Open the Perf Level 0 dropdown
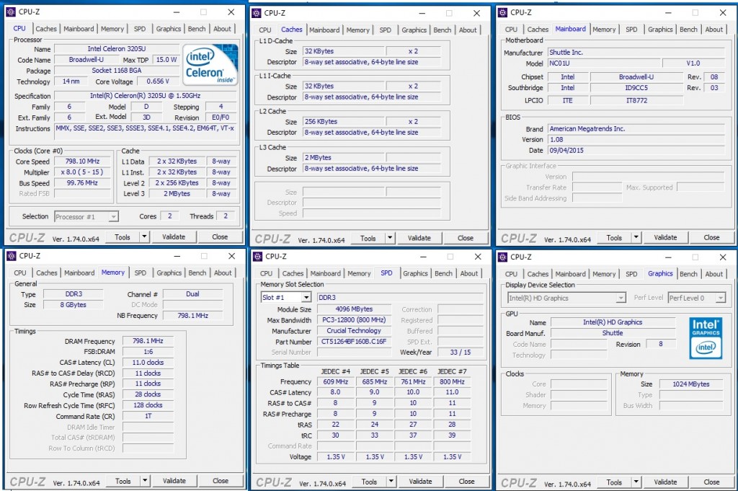738x491 pixels. pos(694,297)
